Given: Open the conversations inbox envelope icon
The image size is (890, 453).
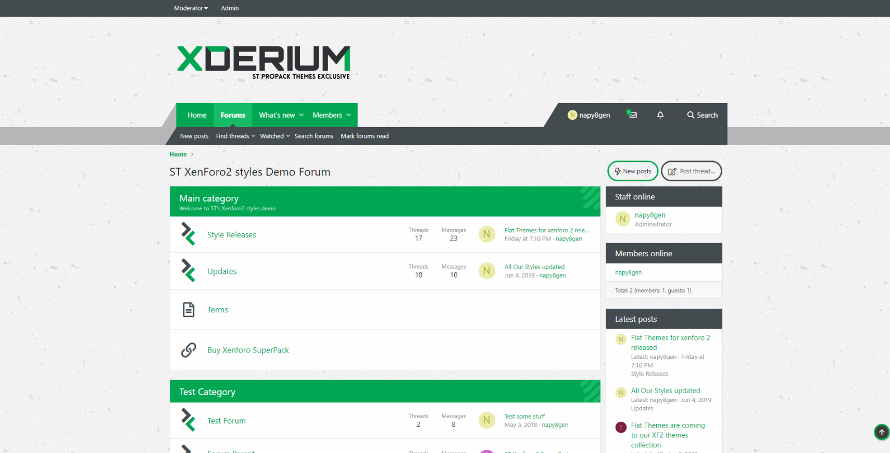Looking at the screenshot, I should (632, 115).
